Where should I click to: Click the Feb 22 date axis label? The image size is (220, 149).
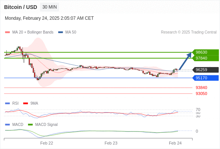[47, 143]
